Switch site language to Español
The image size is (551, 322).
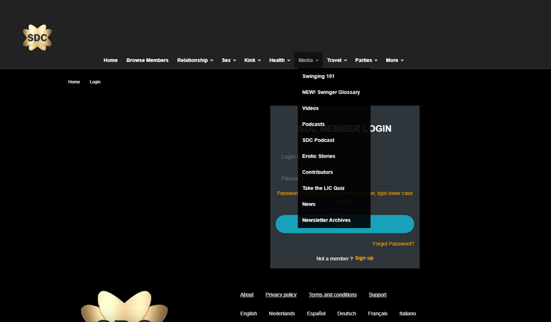pos(316,314)
